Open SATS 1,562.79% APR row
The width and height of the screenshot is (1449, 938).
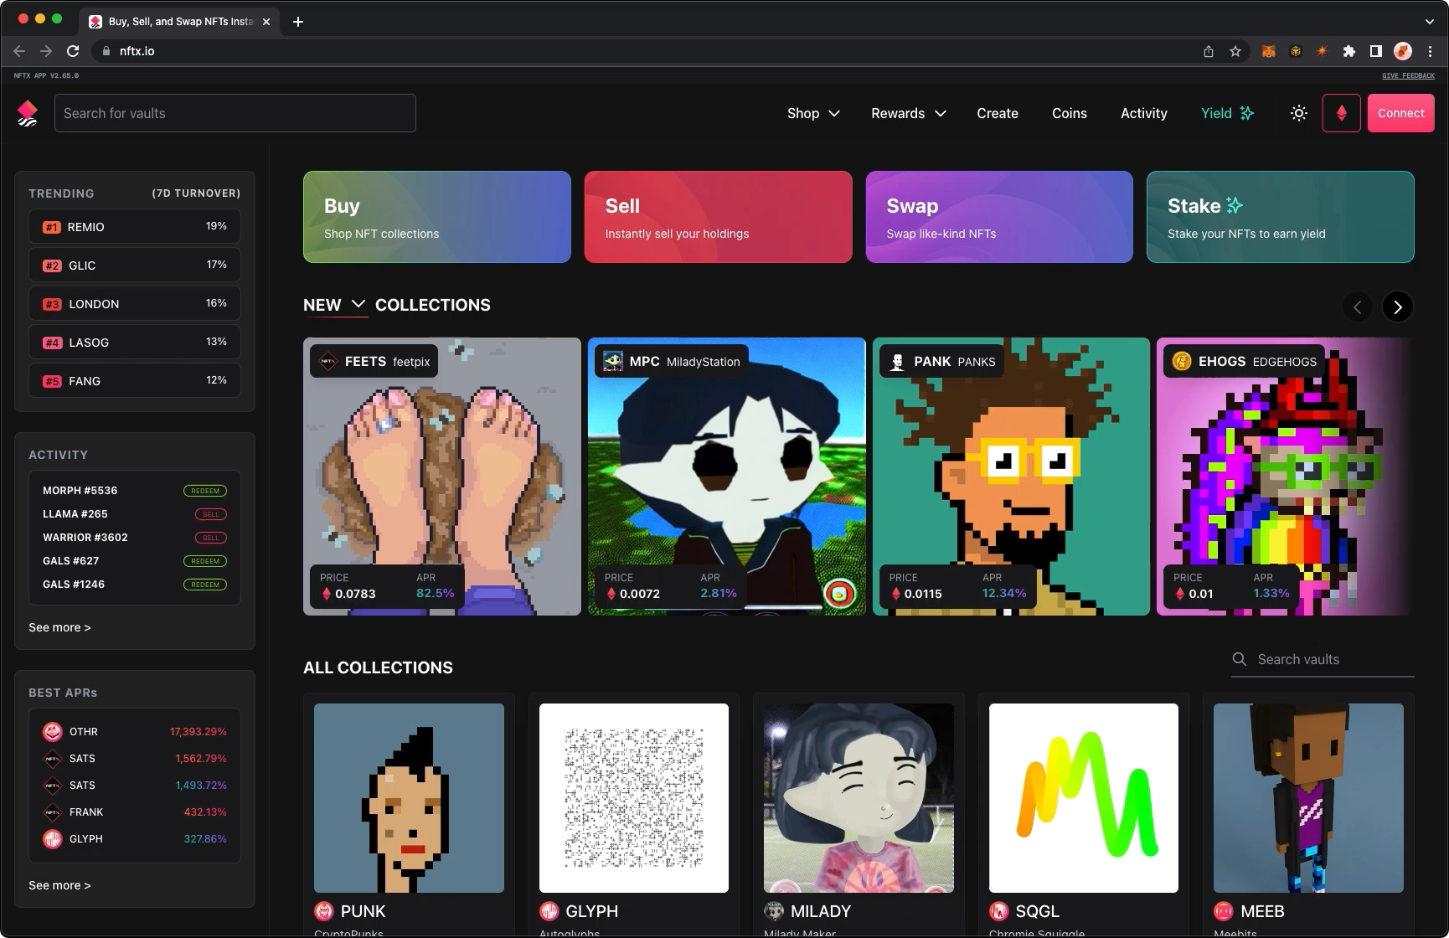(135, 759)
